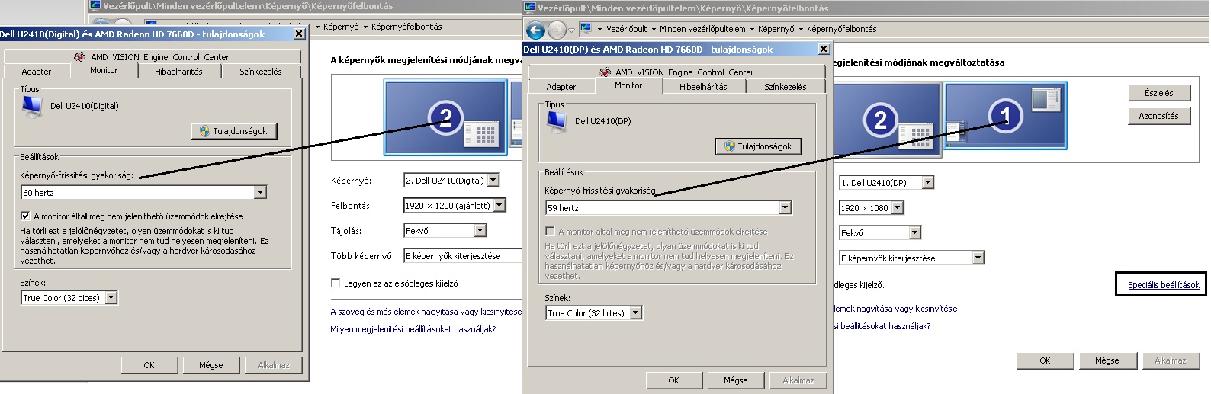Click Alkalmaz in the DP properties dialog
The image size is (1211, 394).
[x=798, y=380]
